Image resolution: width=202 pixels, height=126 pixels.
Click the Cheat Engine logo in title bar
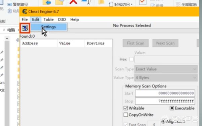25,11
